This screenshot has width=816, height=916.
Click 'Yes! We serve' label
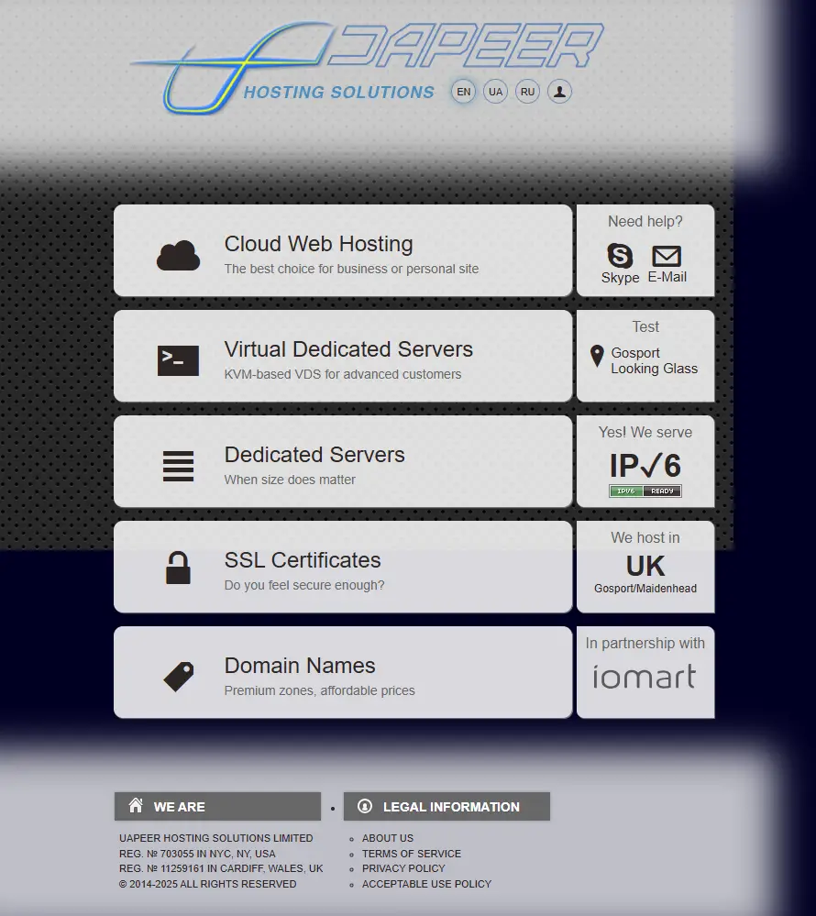(645, 432)
